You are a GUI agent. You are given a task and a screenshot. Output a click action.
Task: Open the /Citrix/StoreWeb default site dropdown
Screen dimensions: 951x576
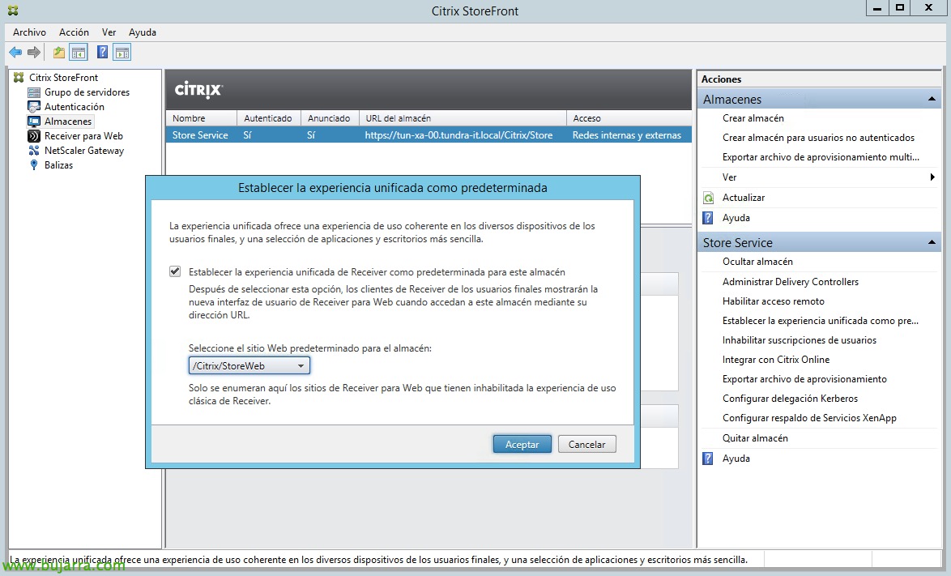(249, 365)
